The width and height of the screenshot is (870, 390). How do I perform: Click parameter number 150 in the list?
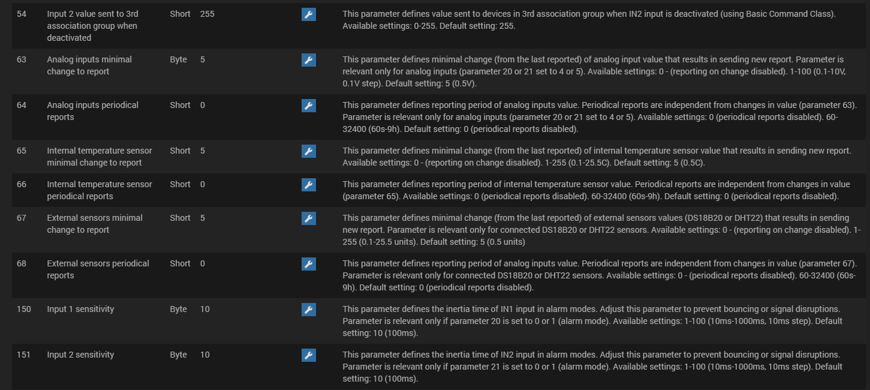coord(24,309)
